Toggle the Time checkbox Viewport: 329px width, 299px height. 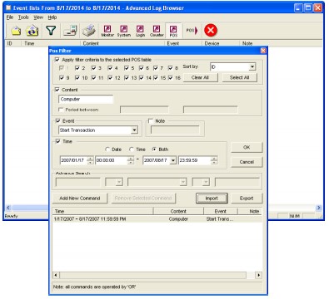(57, 141)
